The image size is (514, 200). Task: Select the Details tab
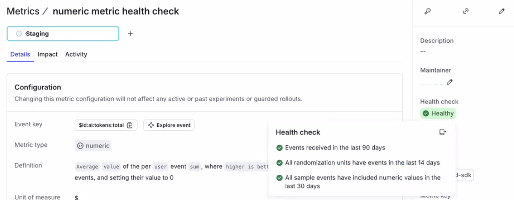(x=20, y=54)
